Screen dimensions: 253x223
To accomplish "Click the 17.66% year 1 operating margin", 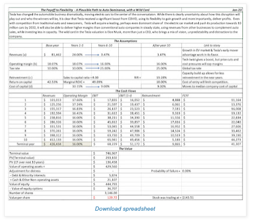I will click(78, 100).
